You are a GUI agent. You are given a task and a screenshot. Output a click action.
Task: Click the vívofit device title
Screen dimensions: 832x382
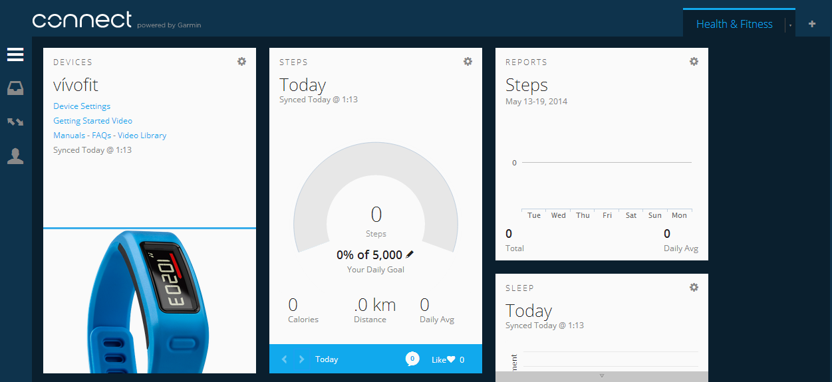click(x=76, y=85)
